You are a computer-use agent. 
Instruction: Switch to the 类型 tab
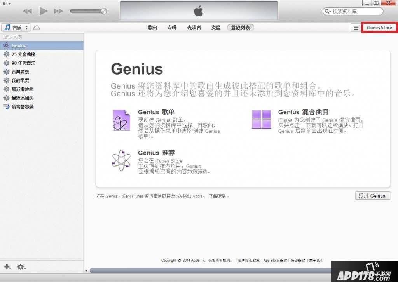point(216,28)
